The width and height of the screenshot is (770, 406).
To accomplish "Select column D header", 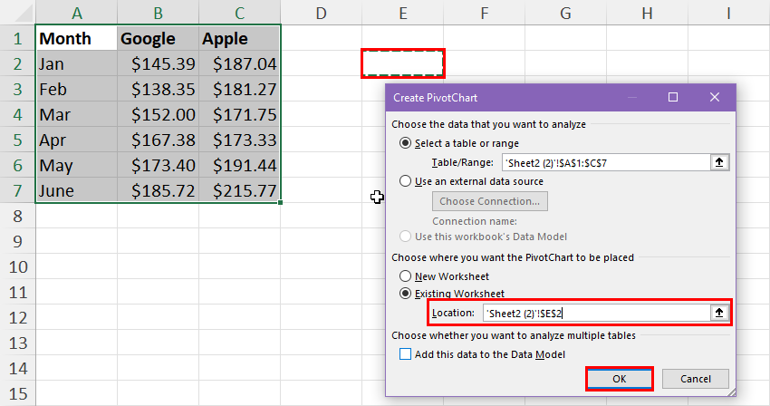I will click(x=322, y=13).
